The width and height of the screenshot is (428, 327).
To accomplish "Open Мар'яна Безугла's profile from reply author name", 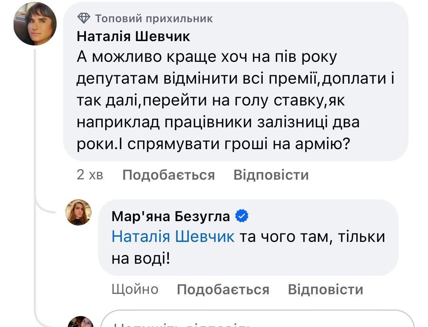I will pyautogui.click(x=171, y=216).
